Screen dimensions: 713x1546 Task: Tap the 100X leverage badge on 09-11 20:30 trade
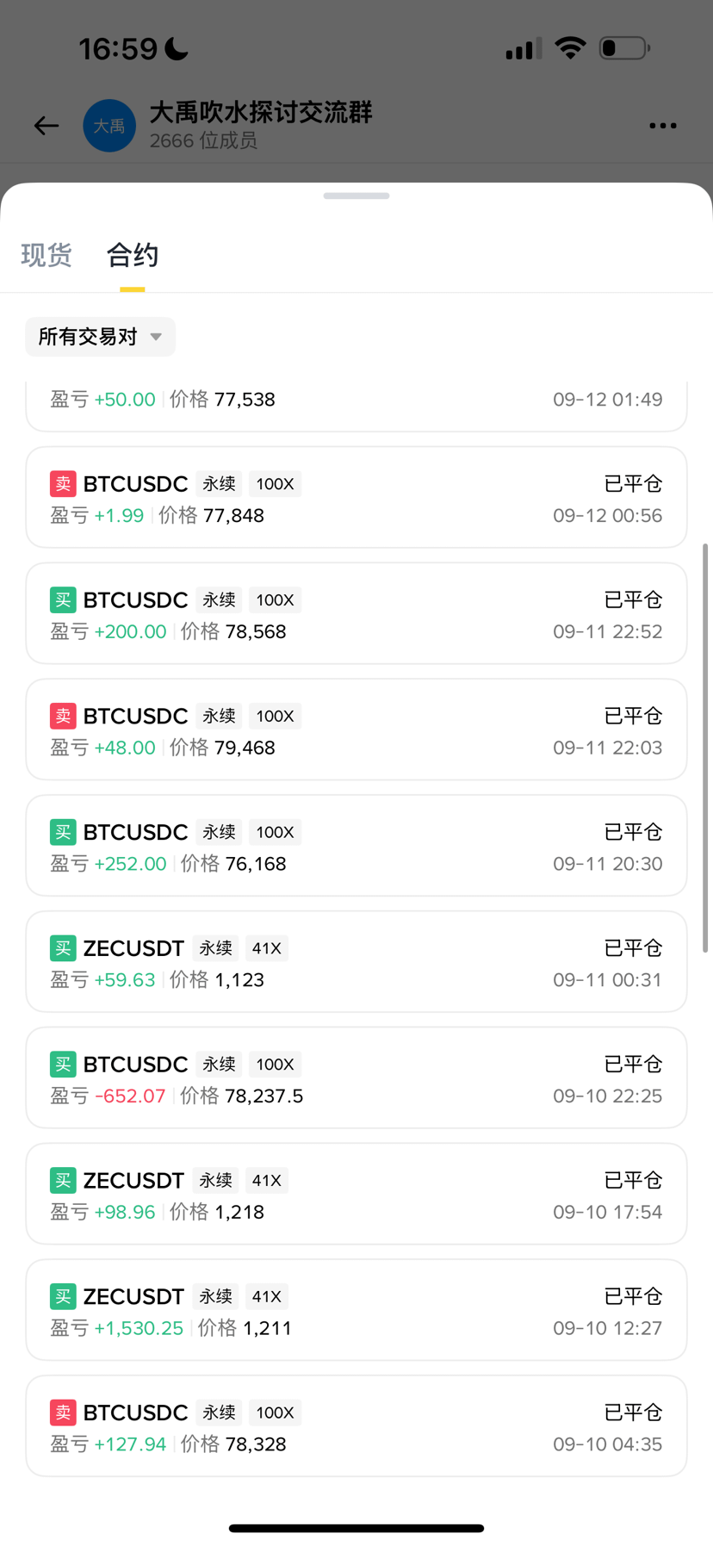pos(275,832)
